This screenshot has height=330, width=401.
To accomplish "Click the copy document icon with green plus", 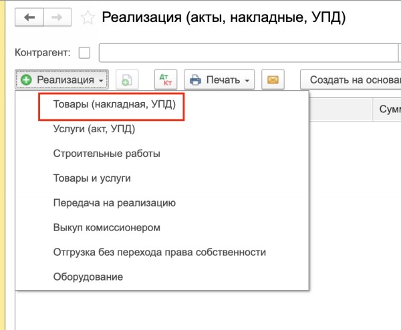I will [128, 79].
